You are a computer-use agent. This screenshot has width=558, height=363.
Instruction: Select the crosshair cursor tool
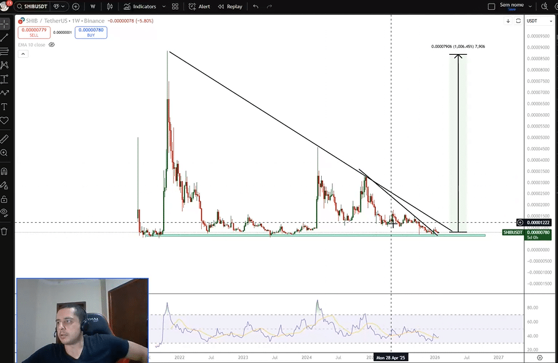point(4,24)
